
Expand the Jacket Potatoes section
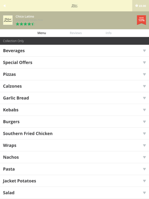click(74, 181)
